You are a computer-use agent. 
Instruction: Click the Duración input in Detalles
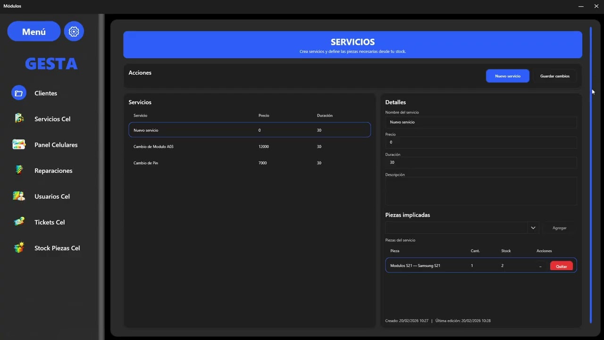(x=481, y=162)
